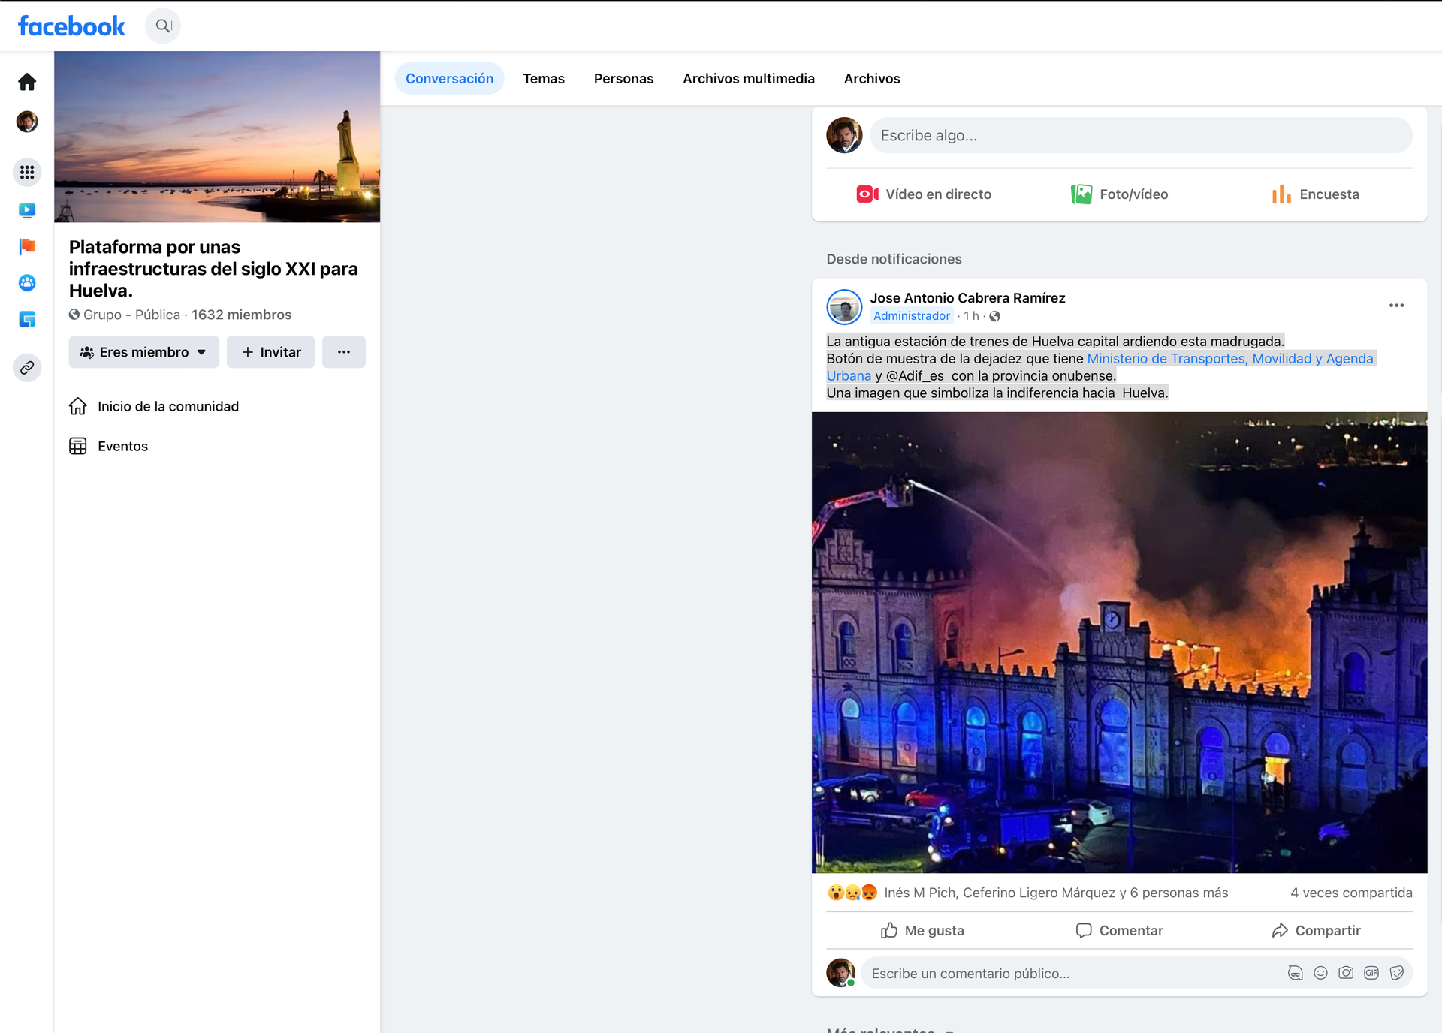Open the group more options ellipsis button
The width and height of the screenshot is (1442, 1033).
coord(344,352)
